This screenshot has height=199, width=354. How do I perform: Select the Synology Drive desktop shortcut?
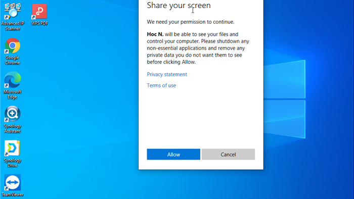tap(13, 154)
